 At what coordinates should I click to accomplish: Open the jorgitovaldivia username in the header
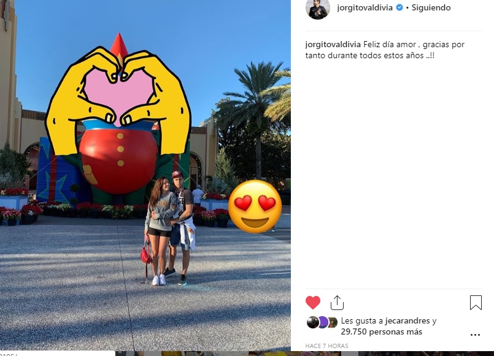(x=365, y=7)
